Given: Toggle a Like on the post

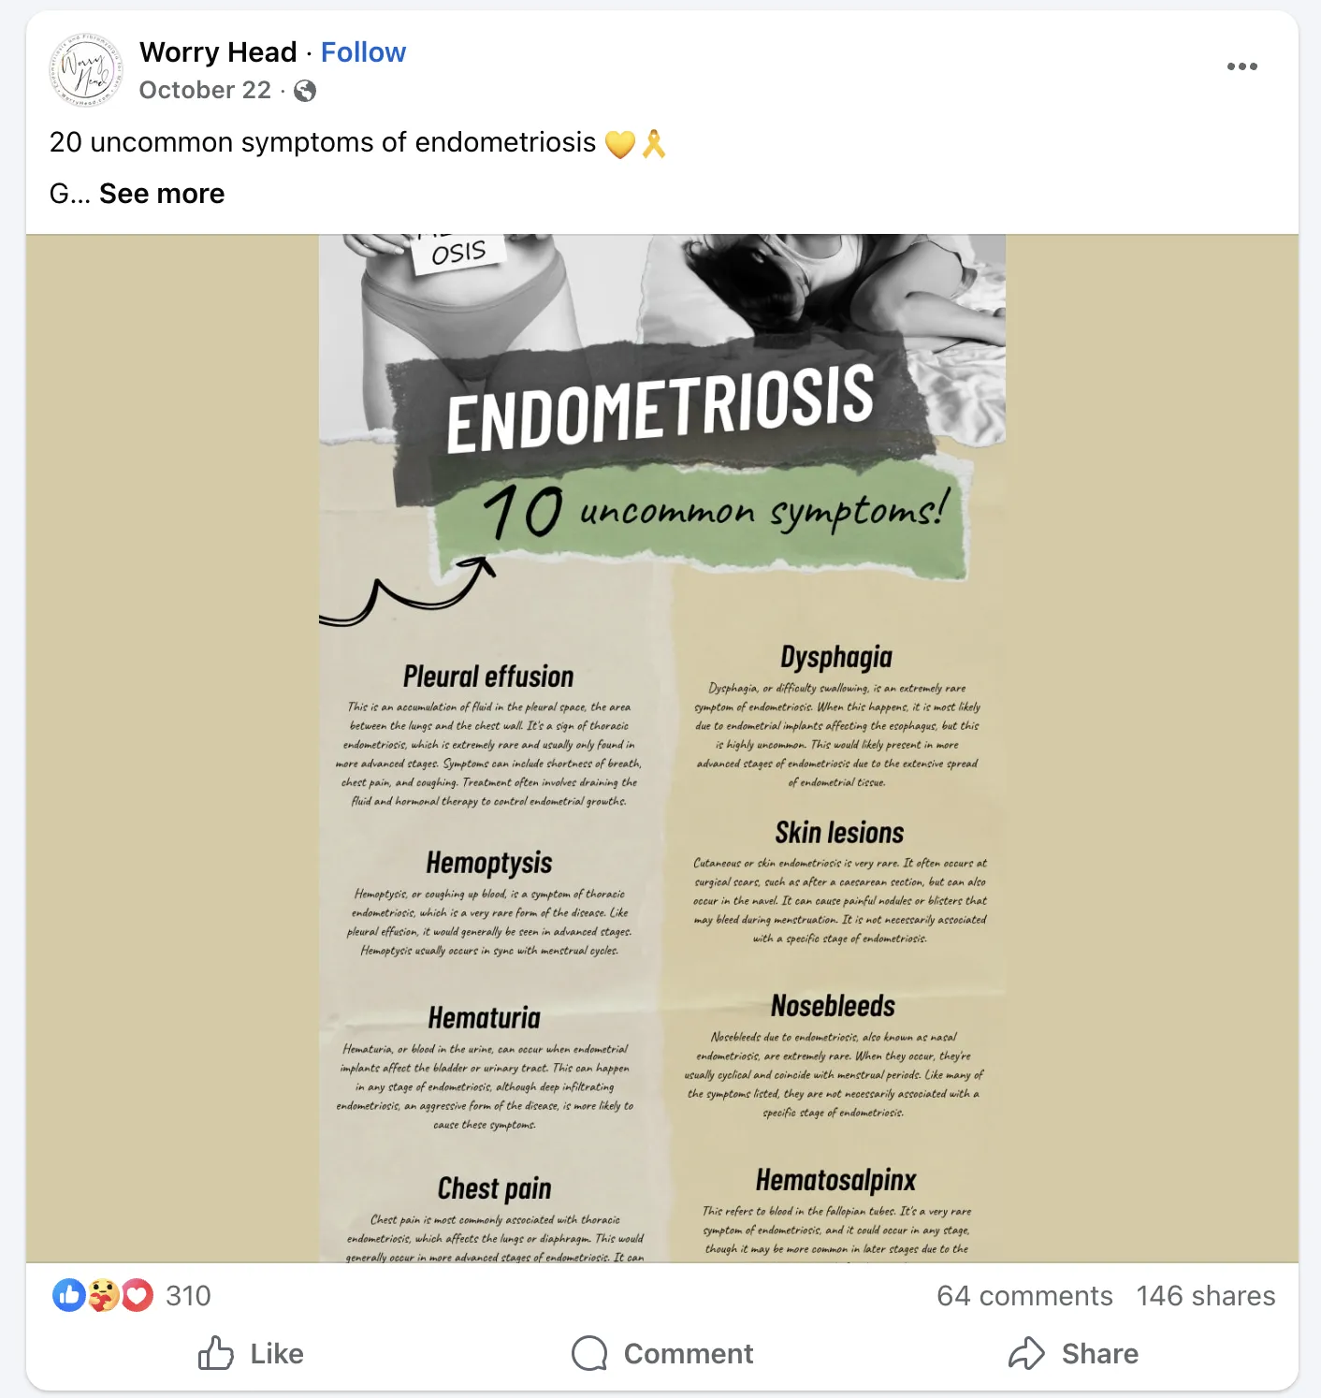Looking at the screenshot, I should tap(253, 1354).
